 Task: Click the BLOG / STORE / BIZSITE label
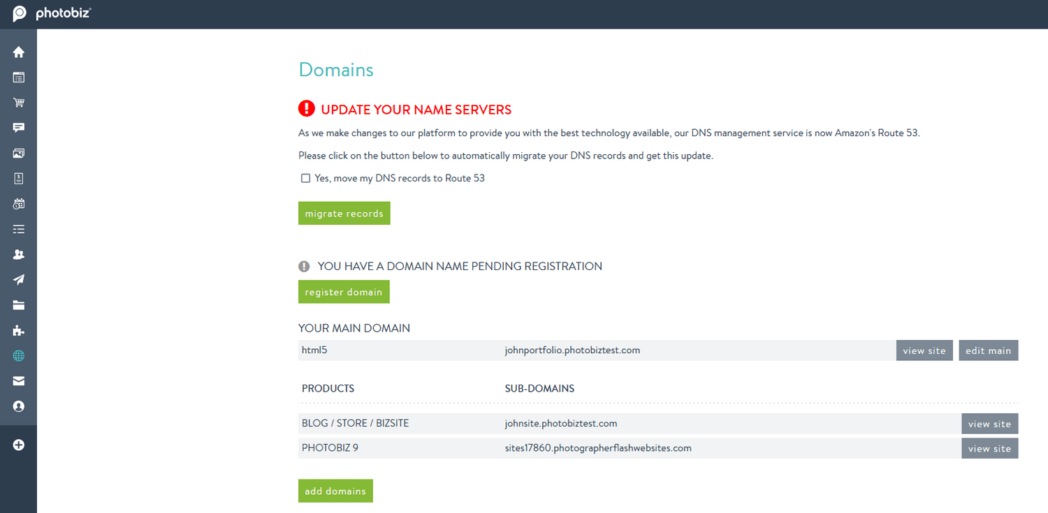pyautogui.click(x=356, y=423)
